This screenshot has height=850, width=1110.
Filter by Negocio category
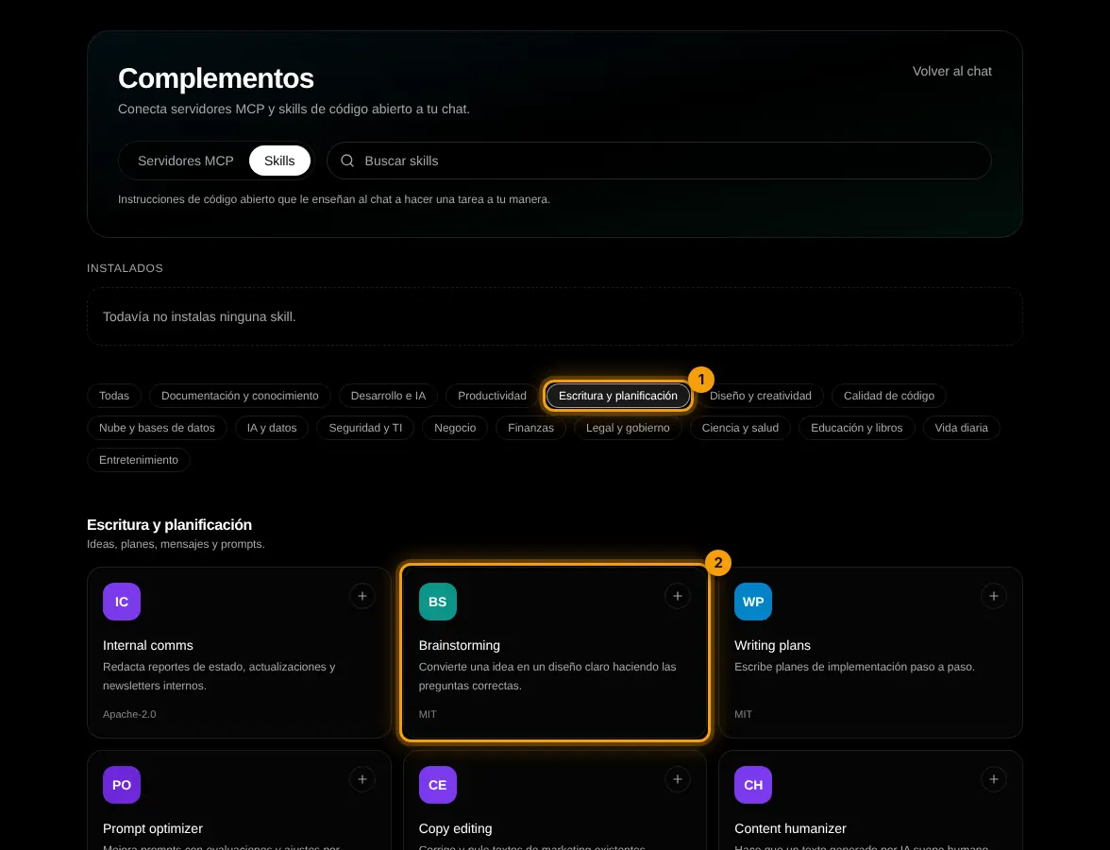[x=455, y=428]
